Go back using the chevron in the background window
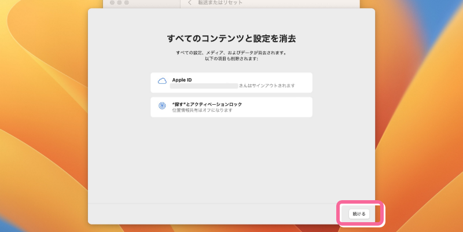Screen dimensions: 463x232 [x=190, y=3]
